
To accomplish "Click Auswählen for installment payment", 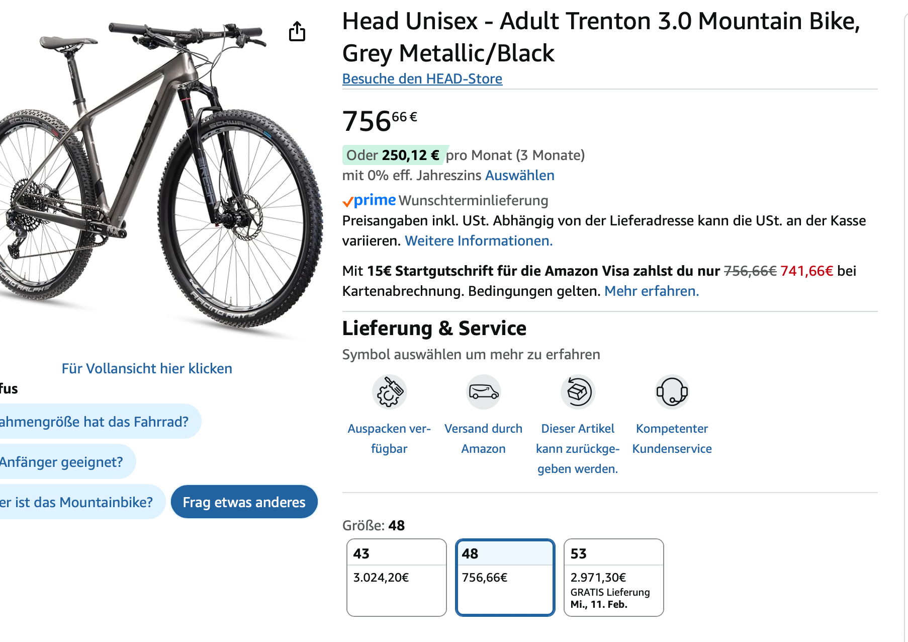I will 519,176.
